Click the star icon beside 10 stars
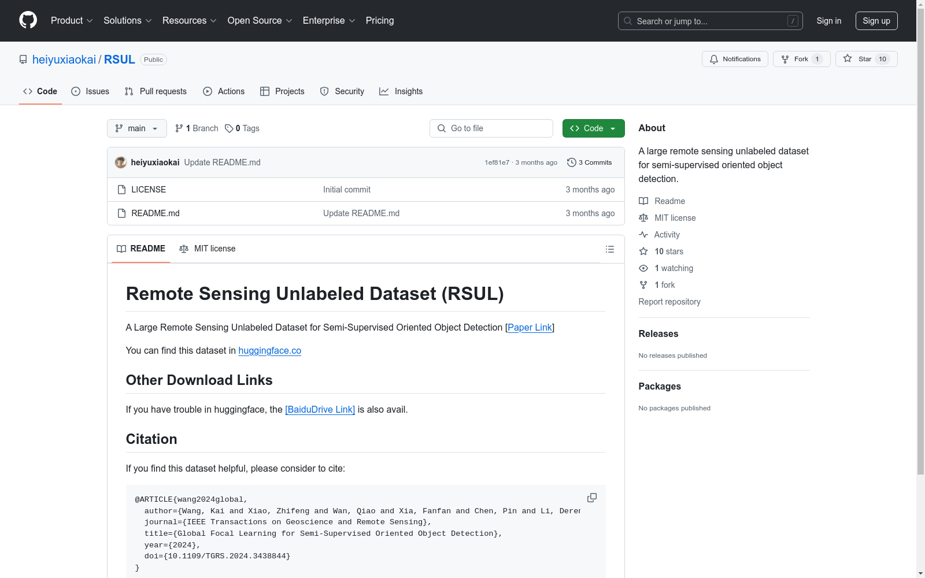This screenshot has height=578, width=925. 643,251
